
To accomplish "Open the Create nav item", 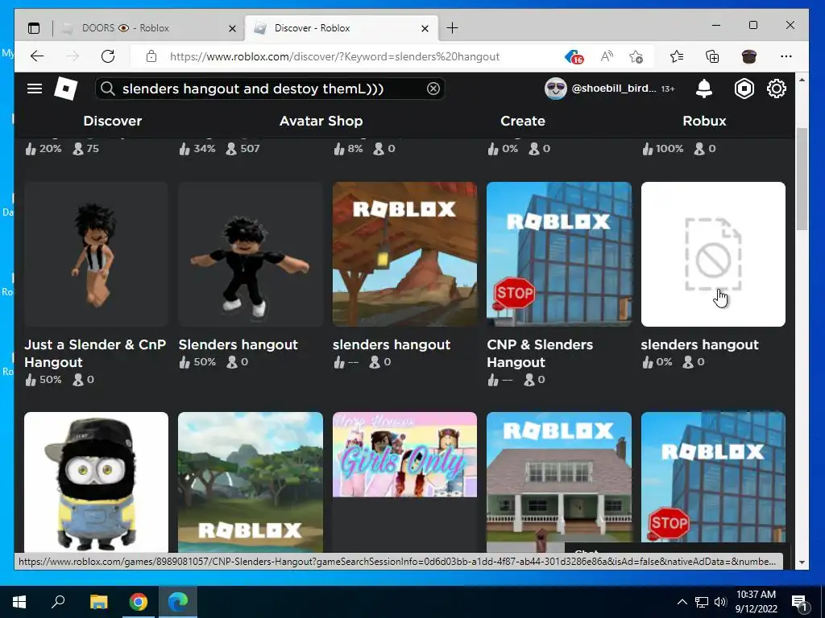I will click(x=522, y=121).
